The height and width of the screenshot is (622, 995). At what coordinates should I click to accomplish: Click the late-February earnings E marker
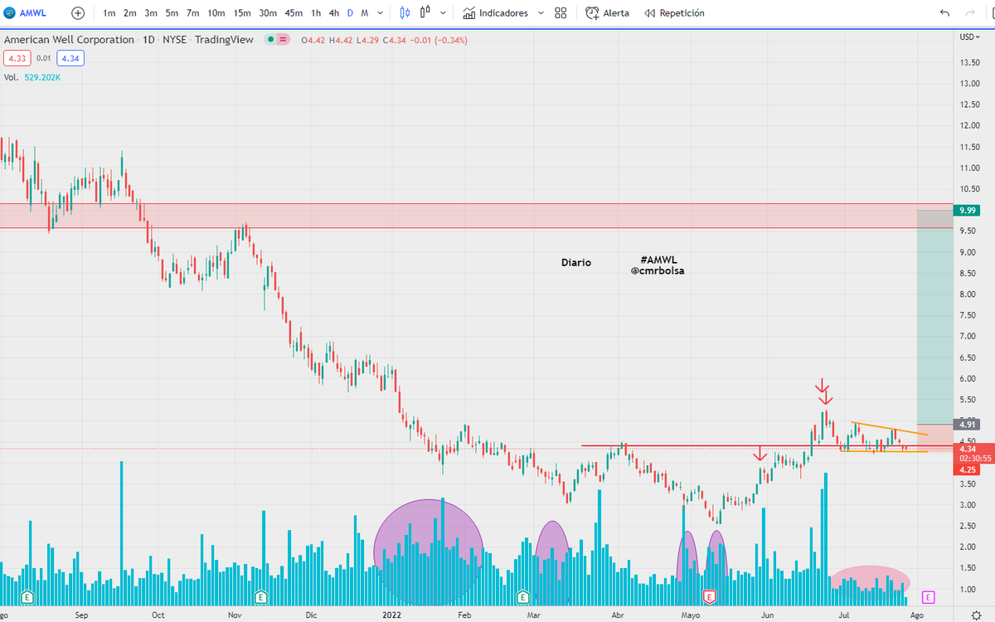click(x=522, y=596)
